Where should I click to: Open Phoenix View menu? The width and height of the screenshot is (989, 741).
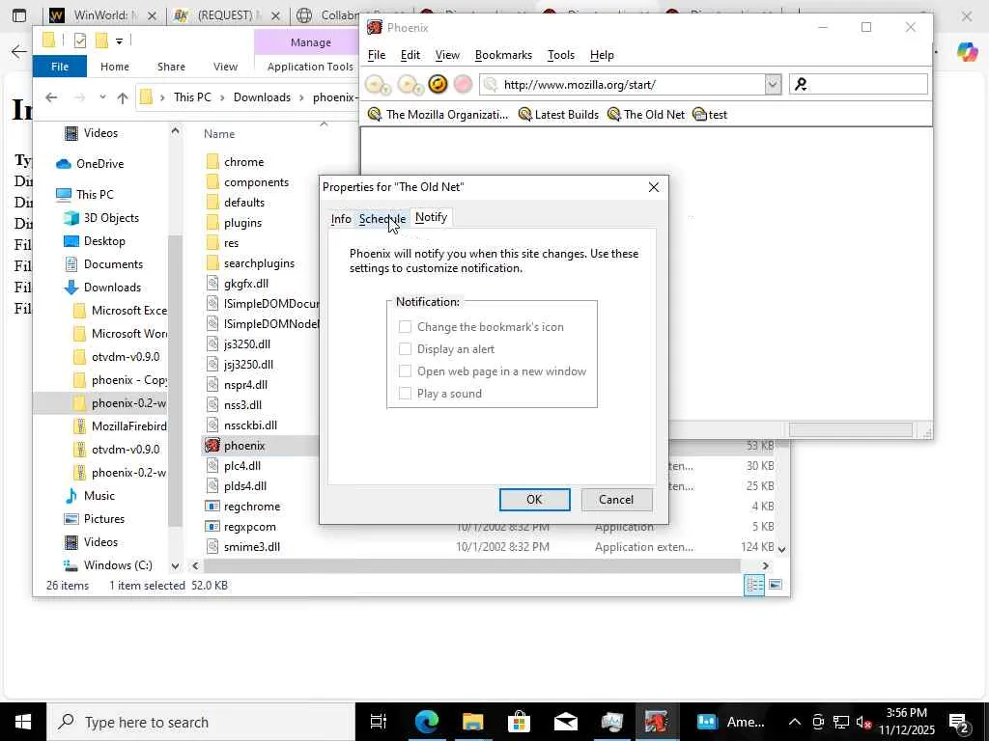point(447,55)
